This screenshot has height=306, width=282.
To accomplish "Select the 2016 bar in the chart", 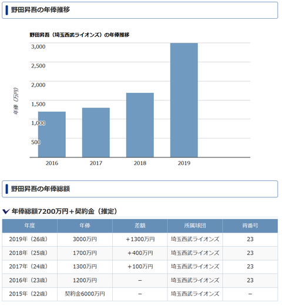I will pyautogui.click(x=52, y=134).
